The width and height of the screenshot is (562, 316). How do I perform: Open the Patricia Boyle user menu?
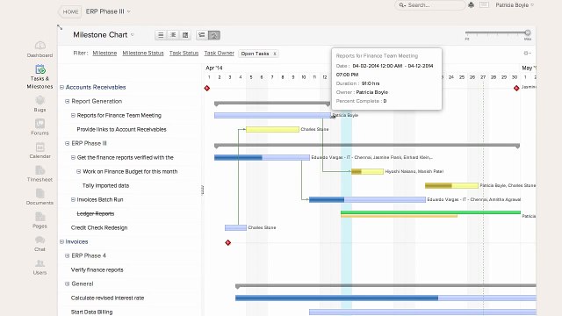coord(515,5)
